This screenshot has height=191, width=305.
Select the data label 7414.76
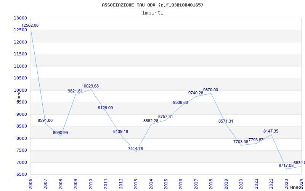click(135, 149)
